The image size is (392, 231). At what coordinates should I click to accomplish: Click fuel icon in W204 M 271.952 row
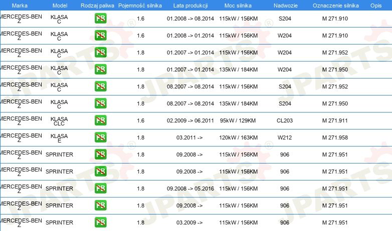click(100, 52)
